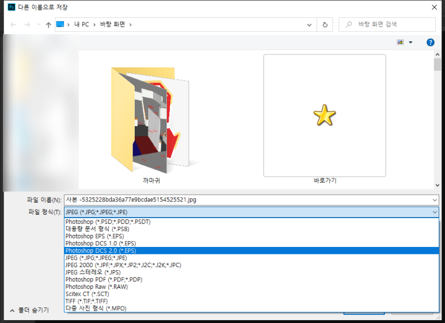
Task: Choose 'JPEG 2000 (*.JPF;*.JPX...)' format
Action: click(252, 265)
